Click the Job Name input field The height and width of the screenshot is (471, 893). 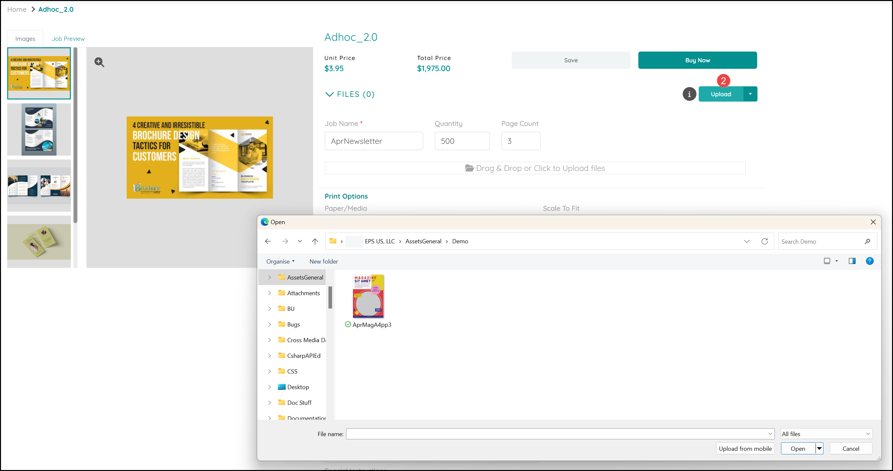tap(374, 141)
